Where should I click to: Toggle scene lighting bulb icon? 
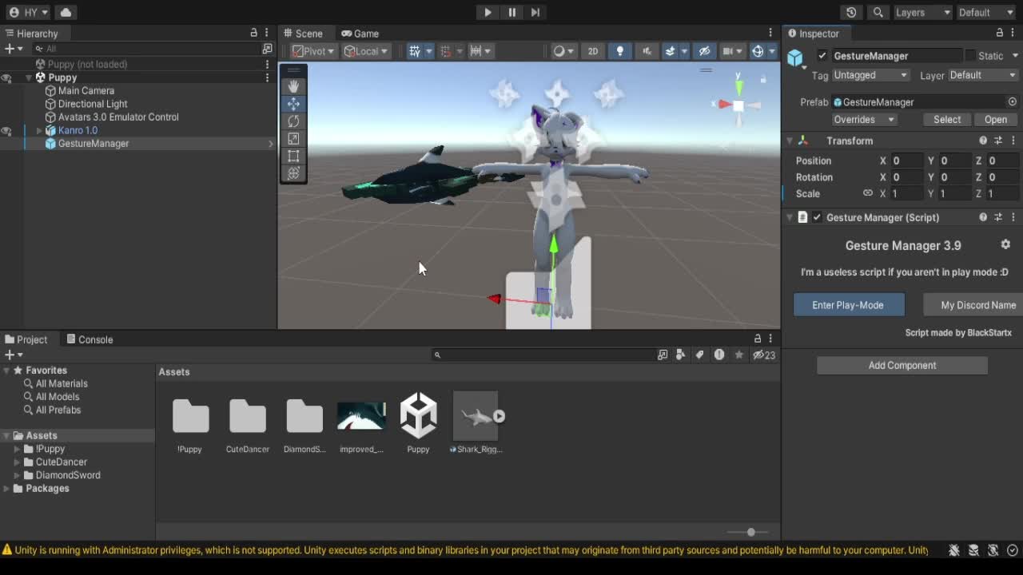point(619,51)
